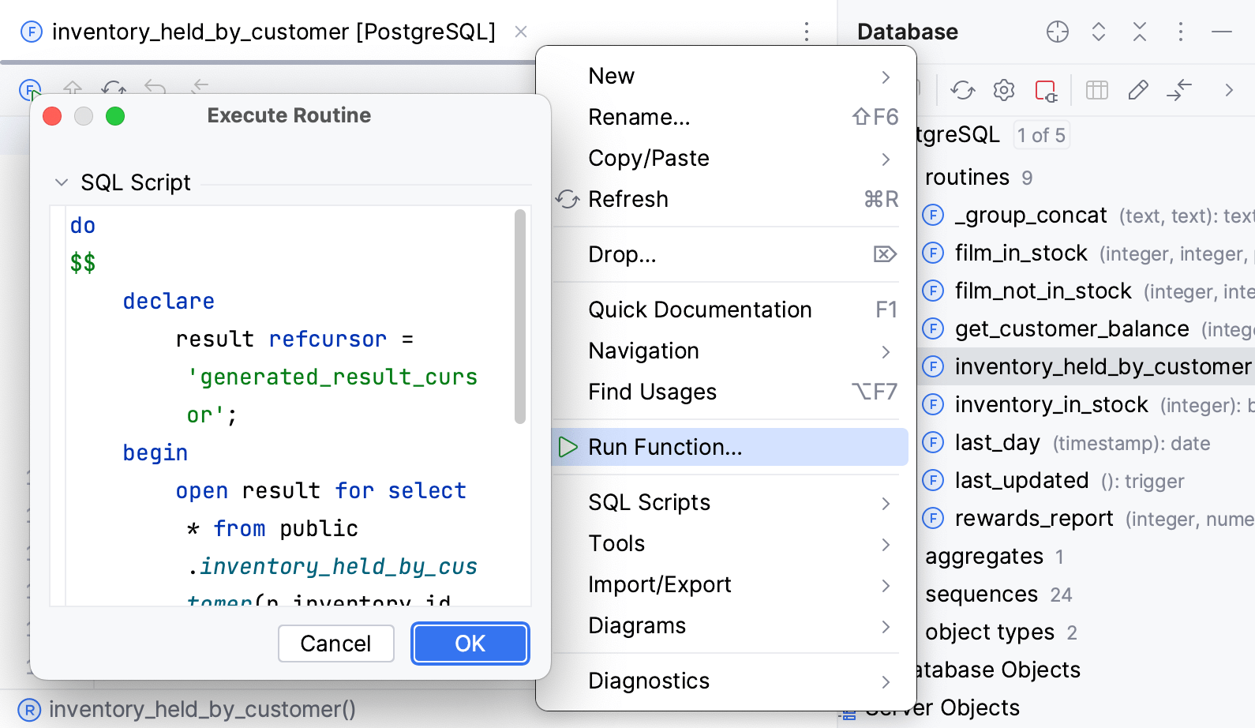Click the pencil Edit Source icon

[x=1137, y=90]
